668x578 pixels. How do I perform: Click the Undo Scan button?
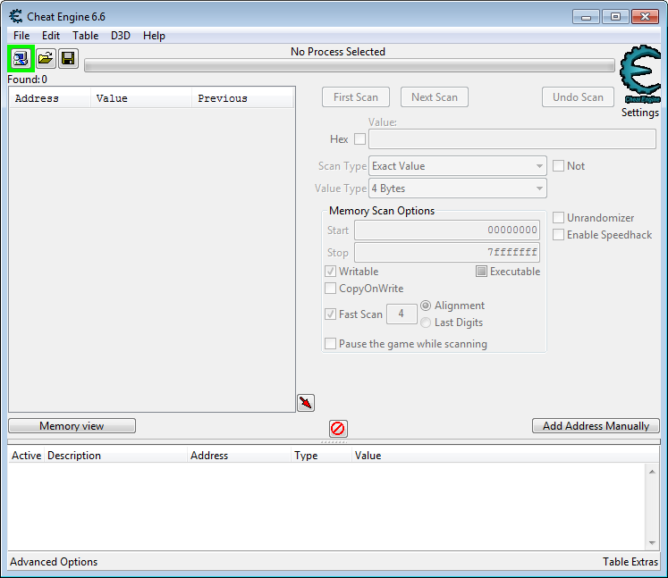[578, 97]
